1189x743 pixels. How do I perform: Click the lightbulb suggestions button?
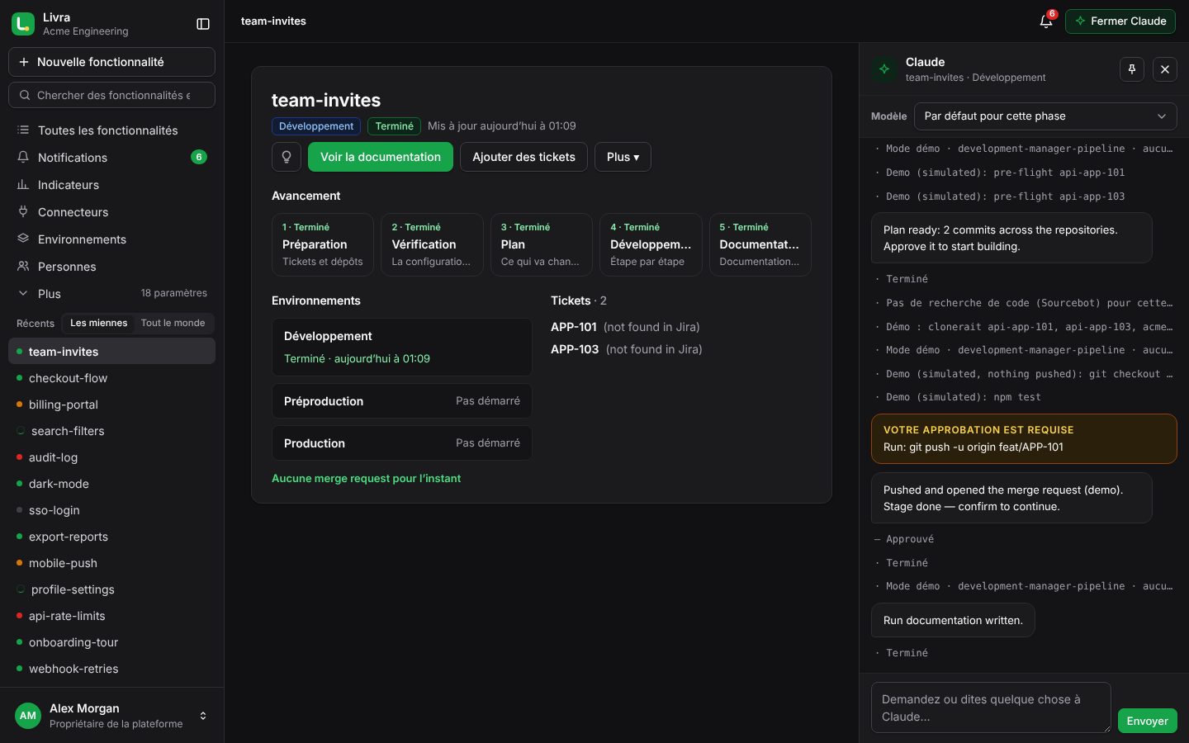pos(287,157)
